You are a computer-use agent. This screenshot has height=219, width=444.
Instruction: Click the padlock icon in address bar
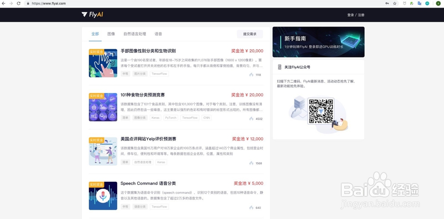pos(28,4)
